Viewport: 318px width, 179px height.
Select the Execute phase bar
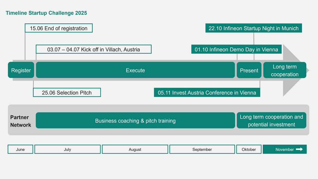pos(135,70)
